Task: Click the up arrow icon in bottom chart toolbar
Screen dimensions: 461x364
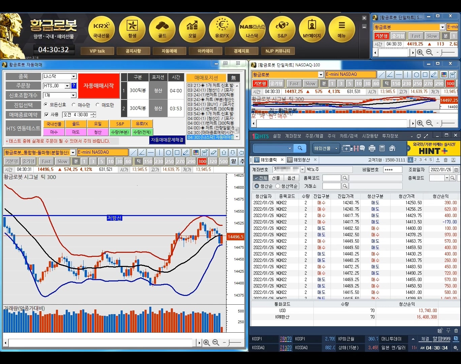Action: [224, 152]
